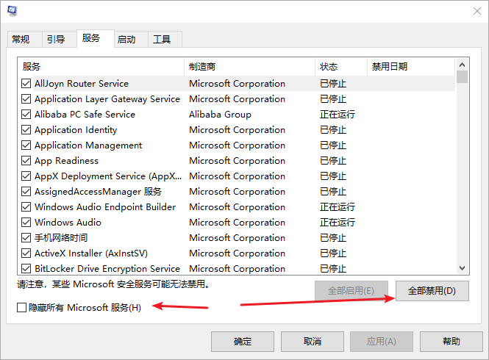This screenshot has width=489, height=360.
Task: Click the 取消 button
Action: point(312,342)
